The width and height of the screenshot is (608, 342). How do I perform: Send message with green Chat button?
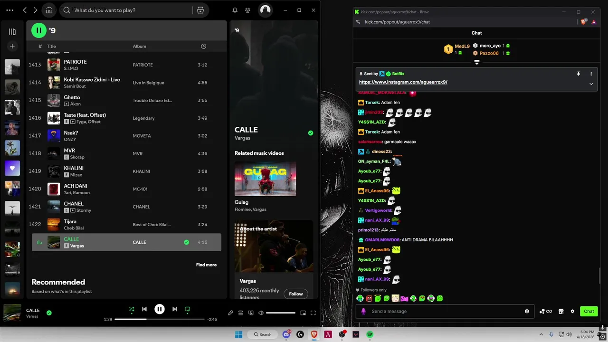(589, 311)
